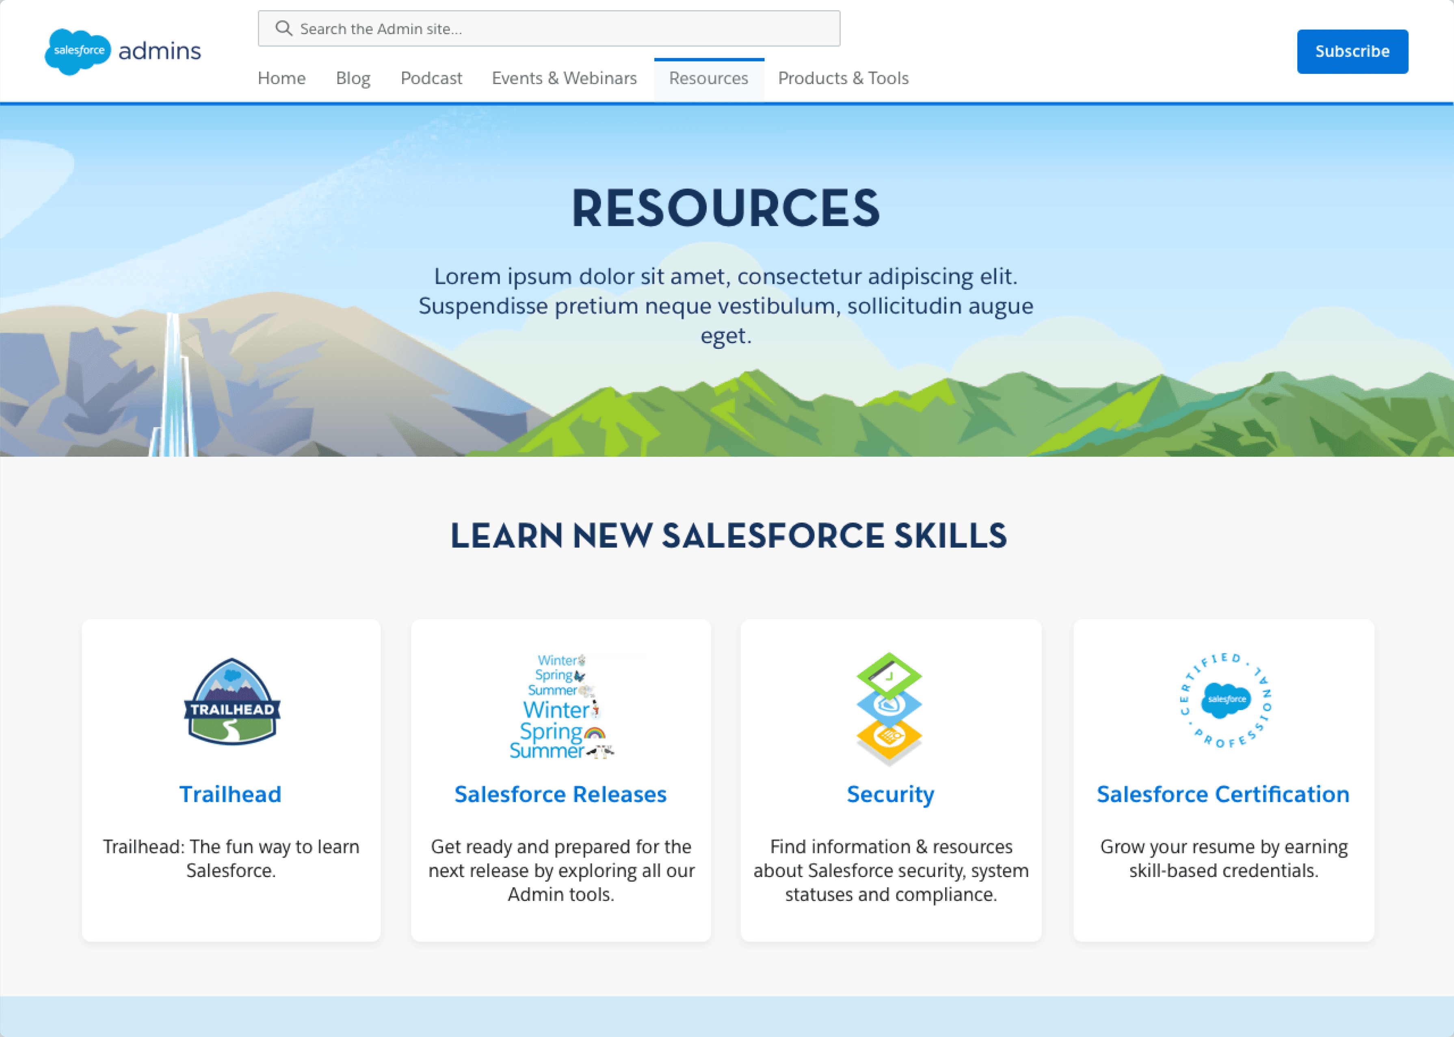
Task: Click 'Trailhead: The fun way to learn' text
Action: click(x=231, y=858)
